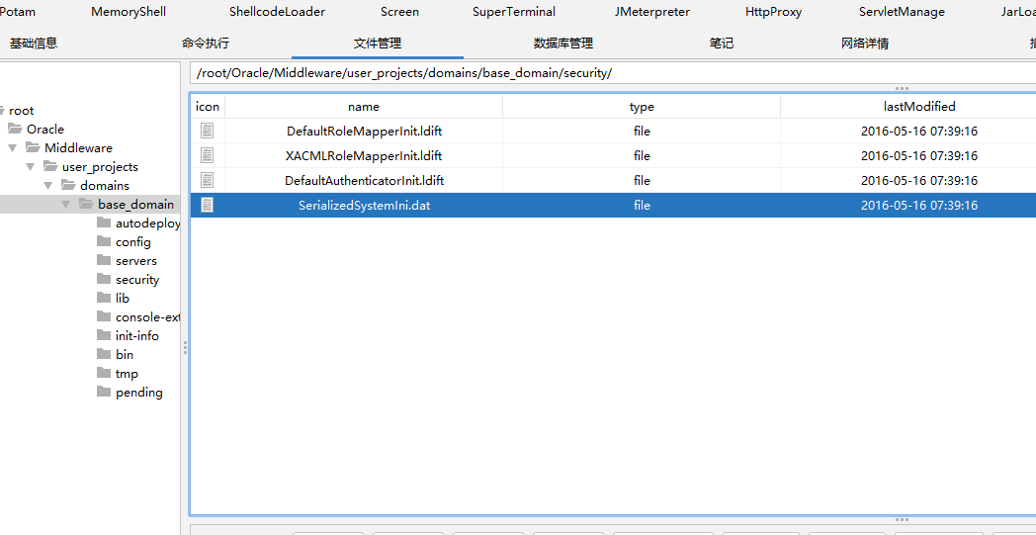Click the config folder icon in tree

point(105,241)
